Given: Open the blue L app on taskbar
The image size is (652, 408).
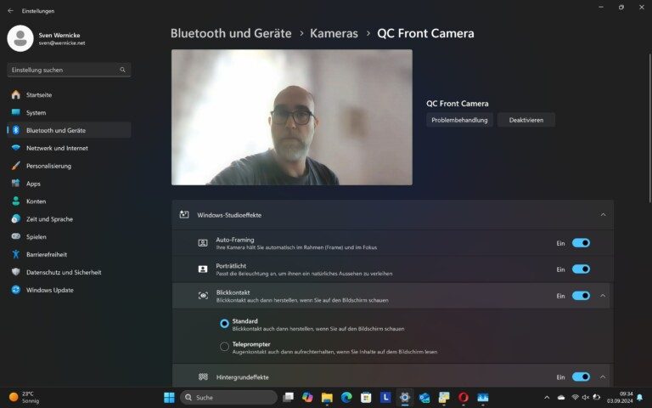Looking at the screenshot, I should (x=385, y=398).
